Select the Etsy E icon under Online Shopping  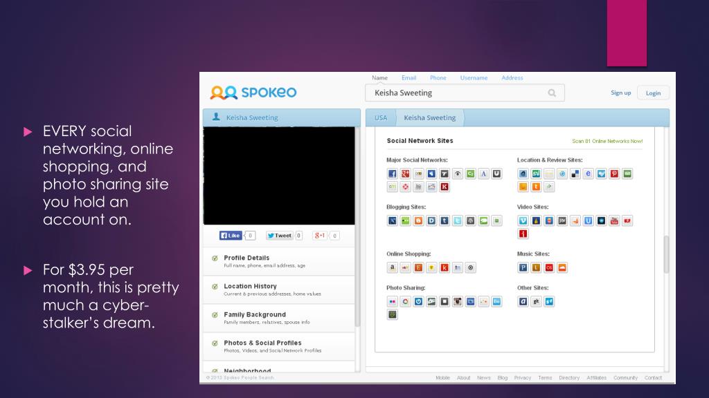tap(418, 267)
